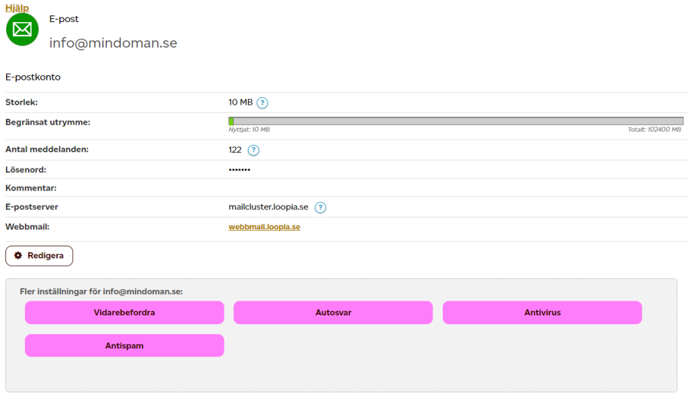The width and height of the screenshot is (688, 400).
Task: Open Antivirus settings
Action: [x=542, y=313]
